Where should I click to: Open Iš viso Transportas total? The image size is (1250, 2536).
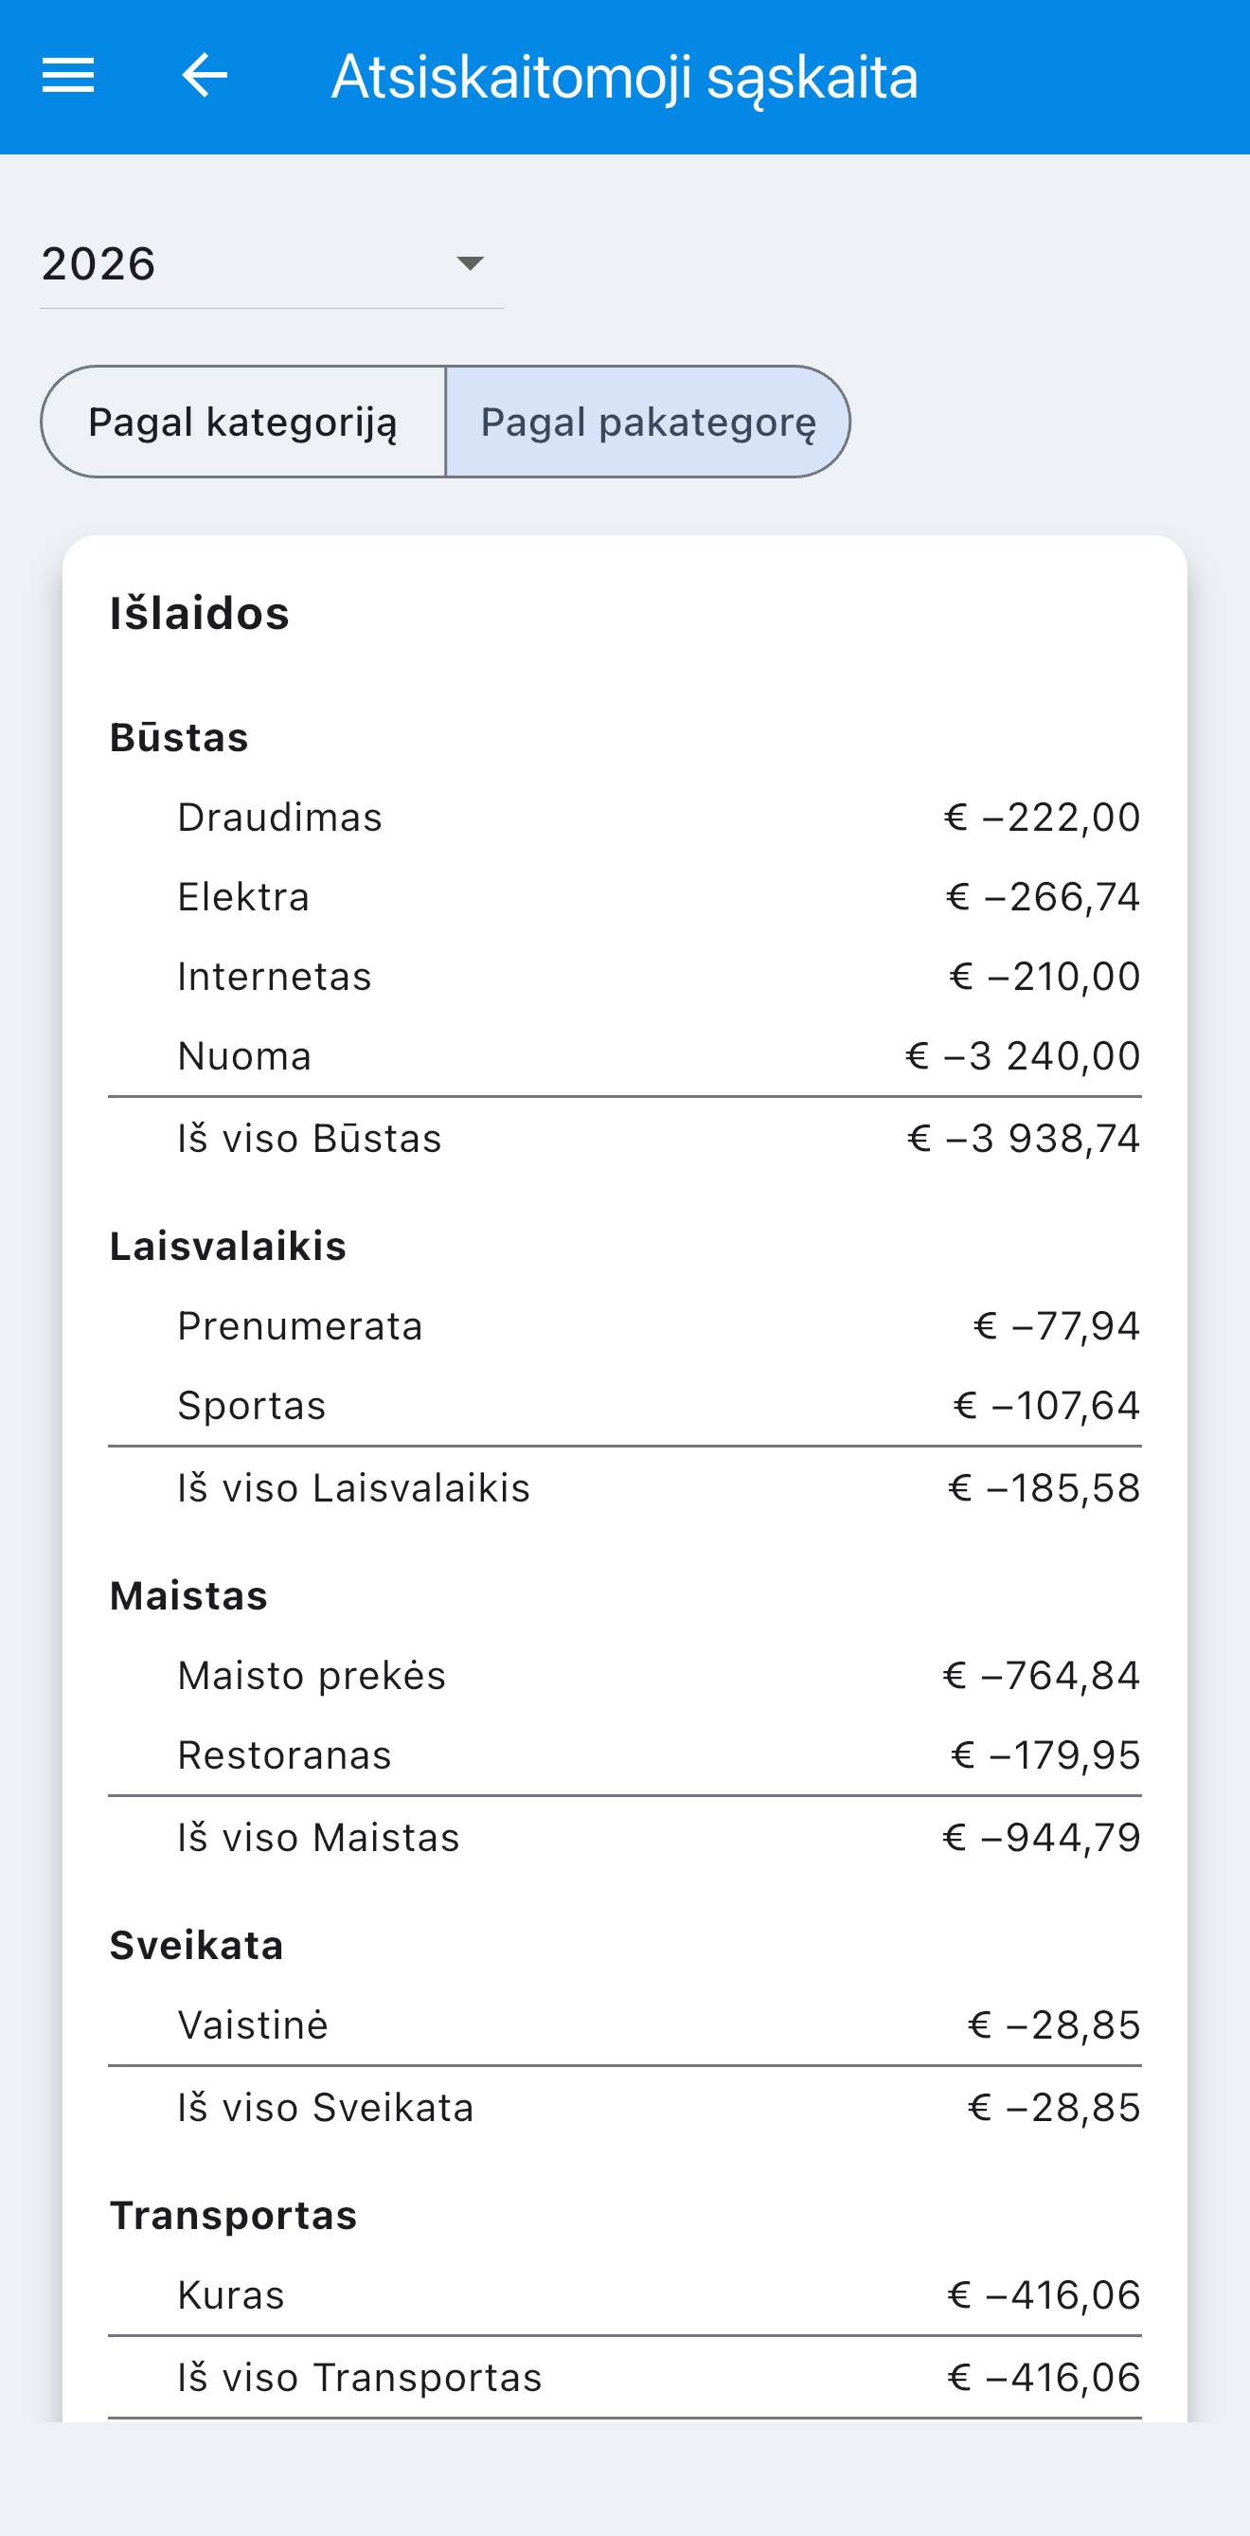(625, 2378)
